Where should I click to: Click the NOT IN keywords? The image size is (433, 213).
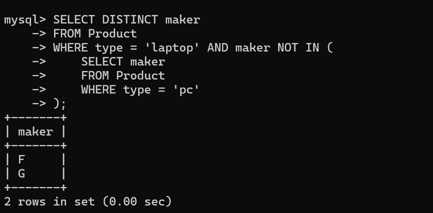pyautogui.click(x=298, y=47)
